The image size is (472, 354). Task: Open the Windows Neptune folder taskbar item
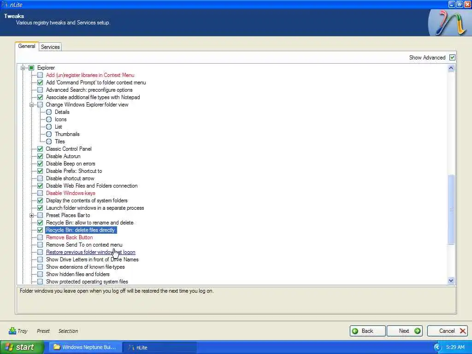(85, 347)
